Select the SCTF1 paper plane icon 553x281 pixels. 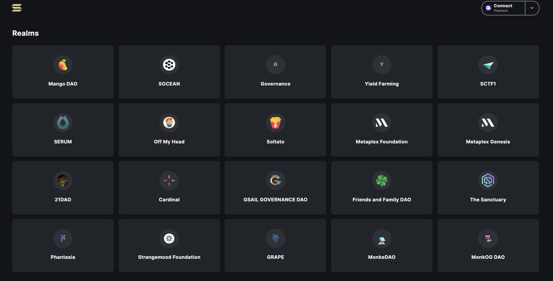[488, 65]
